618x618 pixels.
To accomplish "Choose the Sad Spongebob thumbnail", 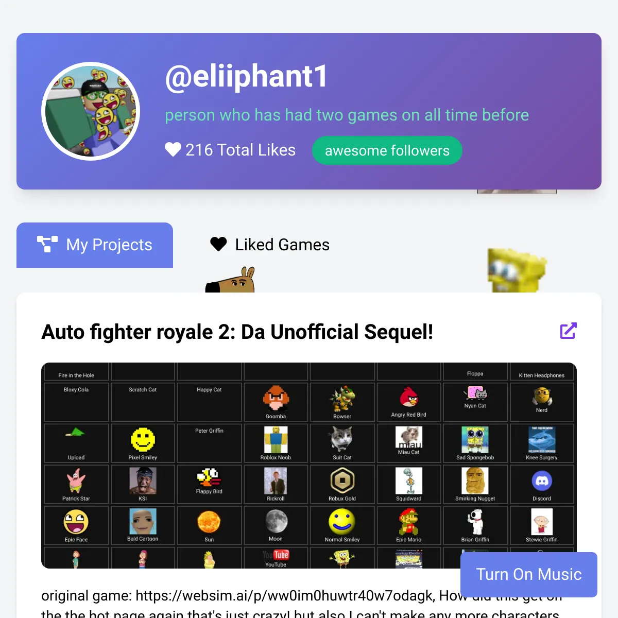I will click(x=475, y=440).
